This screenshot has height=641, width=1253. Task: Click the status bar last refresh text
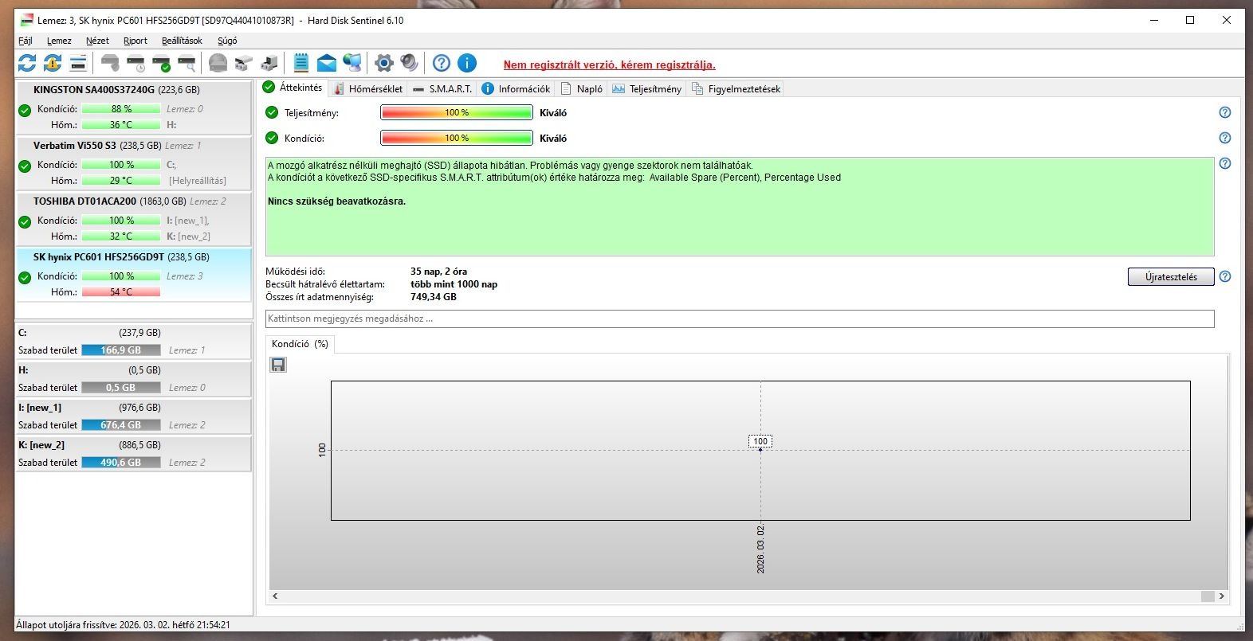[123, 625]
